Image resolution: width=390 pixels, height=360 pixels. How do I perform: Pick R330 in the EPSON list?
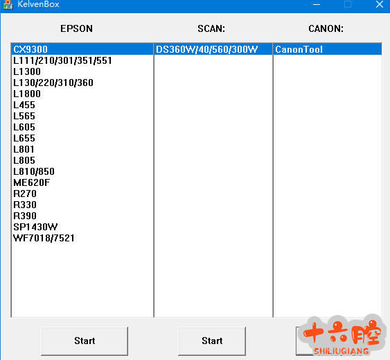pyautogui.click(x=82, y=205)
